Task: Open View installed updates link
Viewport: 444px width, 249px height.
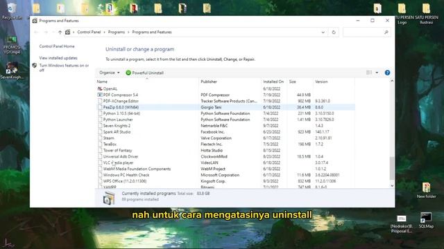Action: point(58,58)
